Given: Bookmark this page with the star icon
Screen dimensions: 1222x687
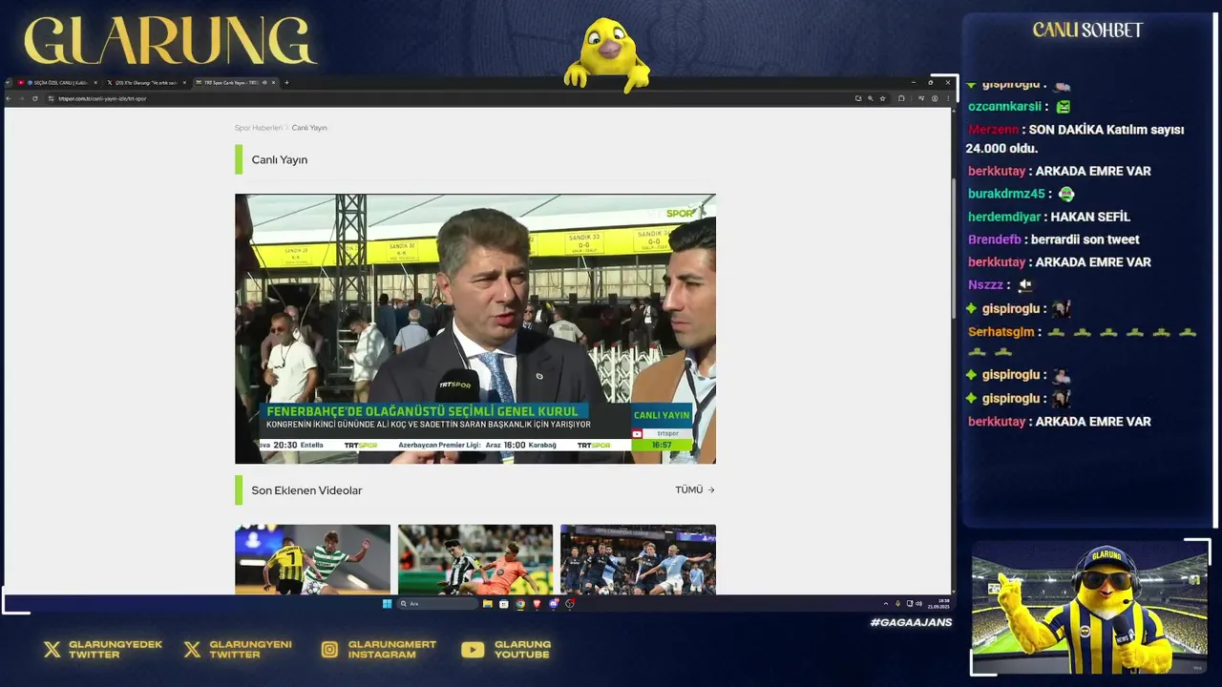Looking at the screenshot, I should pos(882,98).
